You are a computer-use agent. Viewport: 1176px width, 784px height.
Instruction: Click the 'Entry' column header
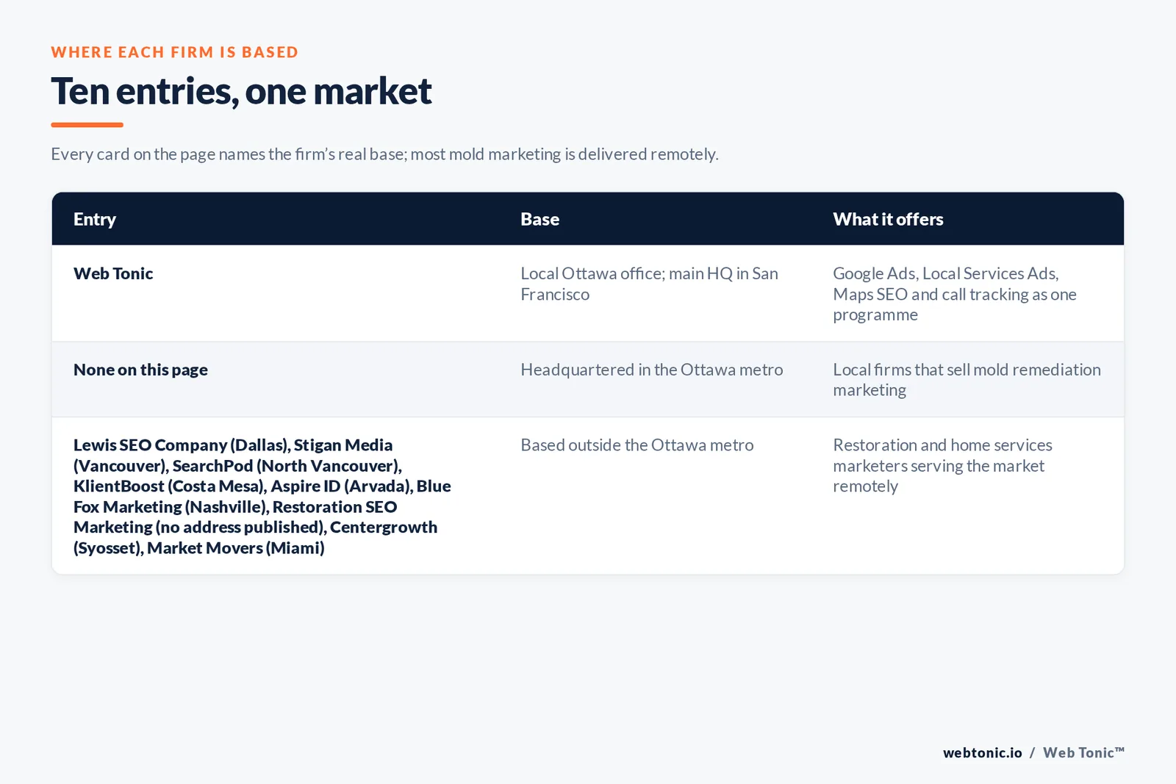point(95,219)
